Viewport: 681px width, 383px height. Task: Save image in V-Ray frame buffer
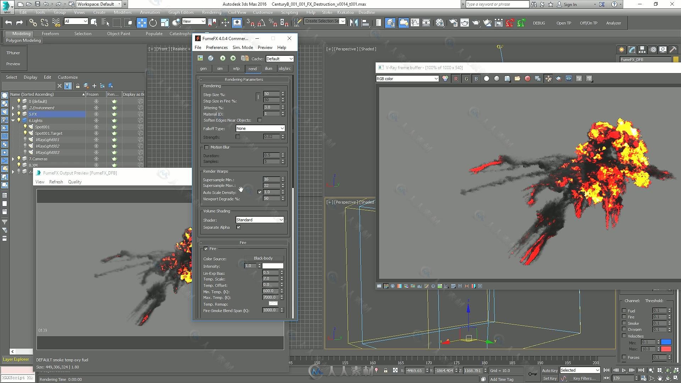point(507,79)
